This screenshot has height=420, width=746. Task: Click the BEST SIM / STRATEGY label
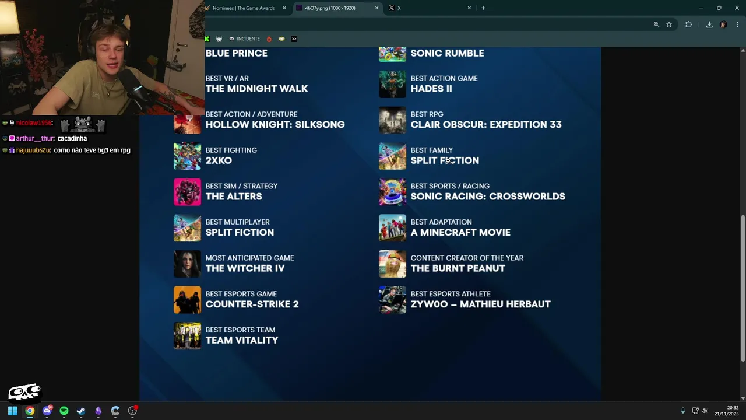tap(241, 186)
